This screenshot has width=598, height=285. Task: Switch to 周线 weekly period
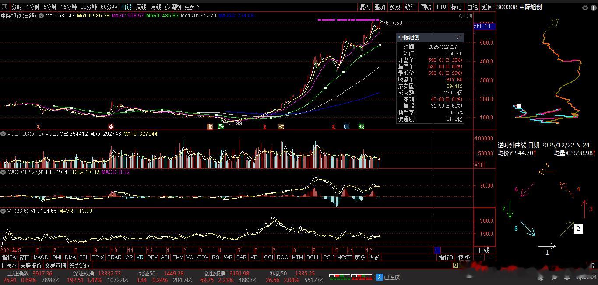click(x=141, y=7)
